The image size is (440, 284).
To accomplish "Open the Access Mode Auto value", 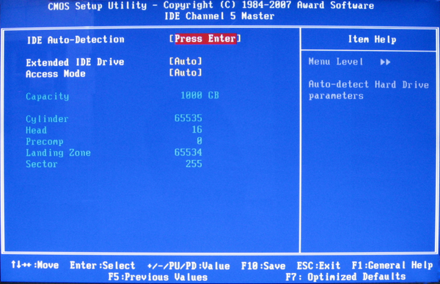I will point(186,73).
